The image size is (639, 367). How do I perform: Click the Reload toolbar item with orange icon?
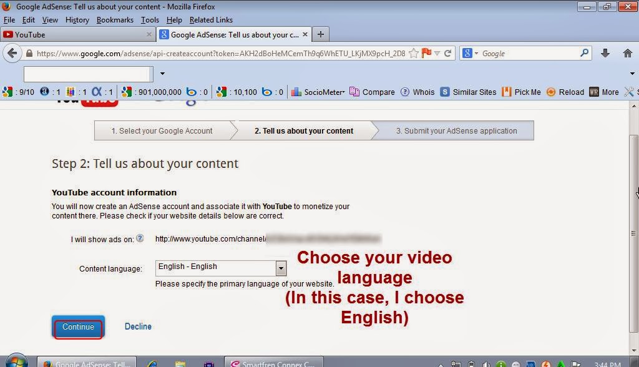tap(565, 92)
